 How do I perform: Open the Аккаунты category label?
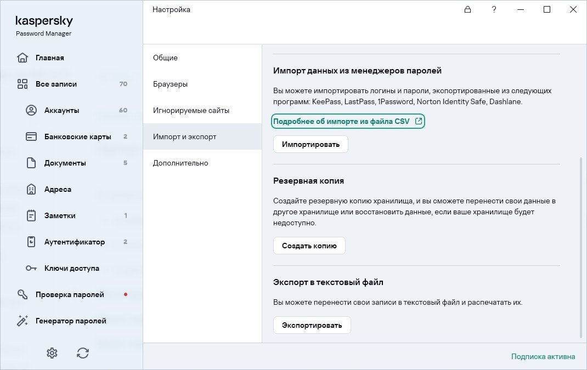pyautogui.click(x=62, y=110)
